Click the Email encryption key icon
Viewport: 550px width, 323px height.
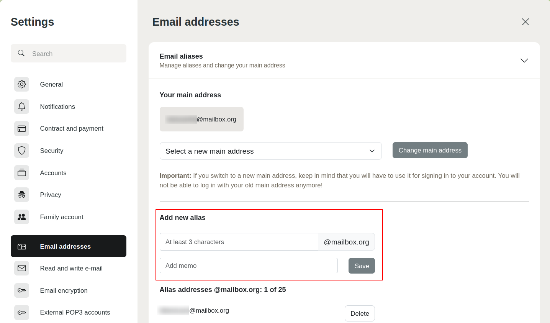pyautogui.click(x=22, y=290)
